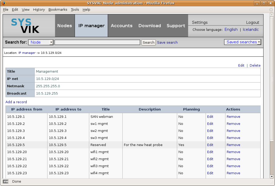Open the Download tab
The image size is (275, 186).
click(x=150, y=26)
